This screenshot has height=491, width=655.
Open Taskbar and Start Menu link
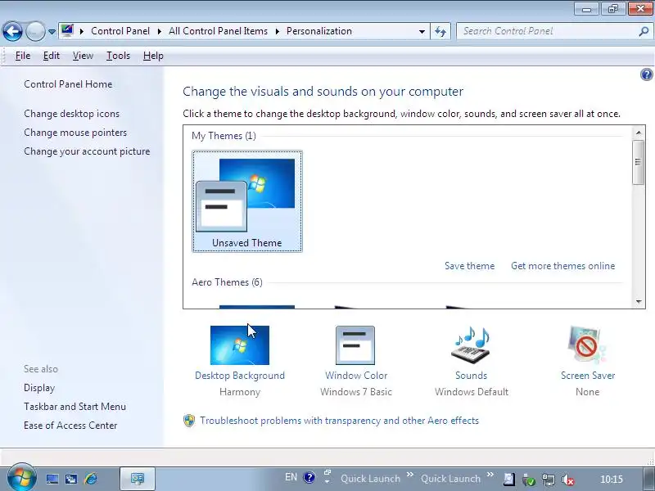tap(75, 407)
